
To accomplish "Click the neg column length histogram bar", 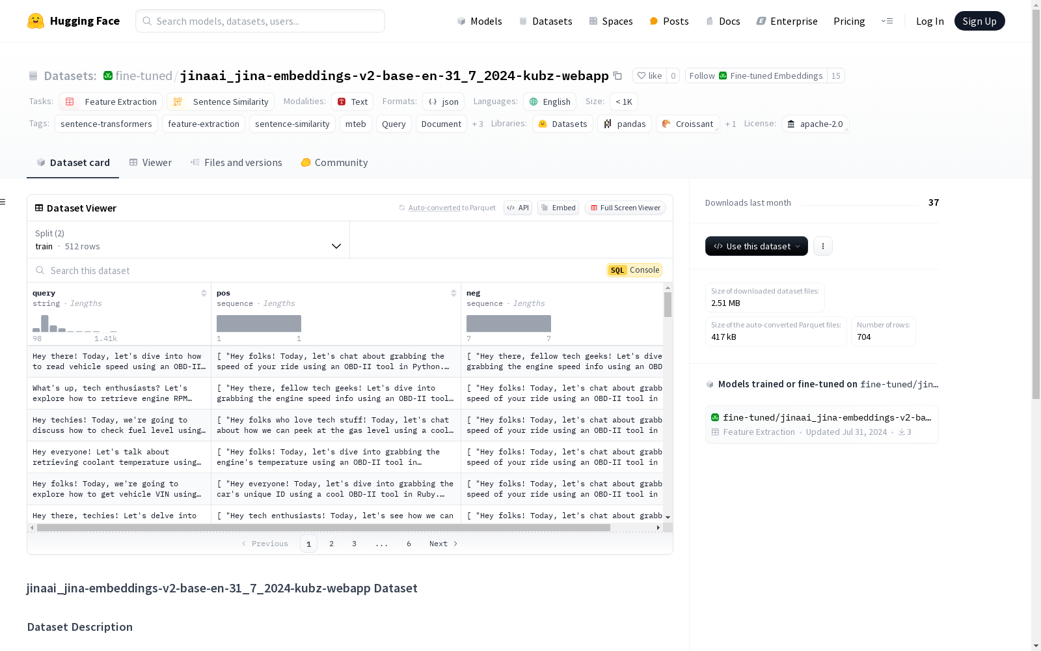I will coord(509,324).
